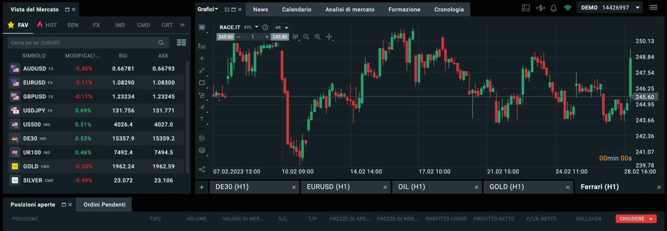This screenshot has height=231, width=667.
Task: Toggle the layout panel icon in top bar
Action: point(526,8)
